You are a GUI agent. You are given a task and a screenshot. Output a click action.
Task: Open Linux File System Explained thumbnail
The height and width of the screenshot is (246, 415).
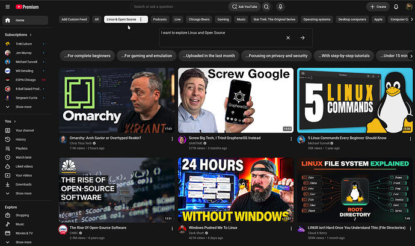pos(355,190)
